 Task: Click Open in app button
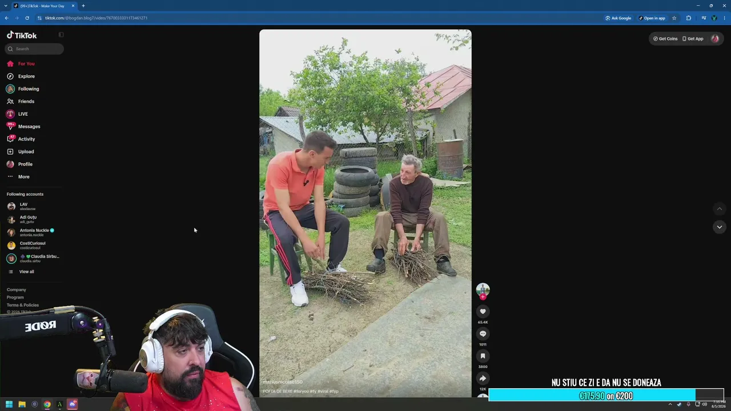coord(652,18)
